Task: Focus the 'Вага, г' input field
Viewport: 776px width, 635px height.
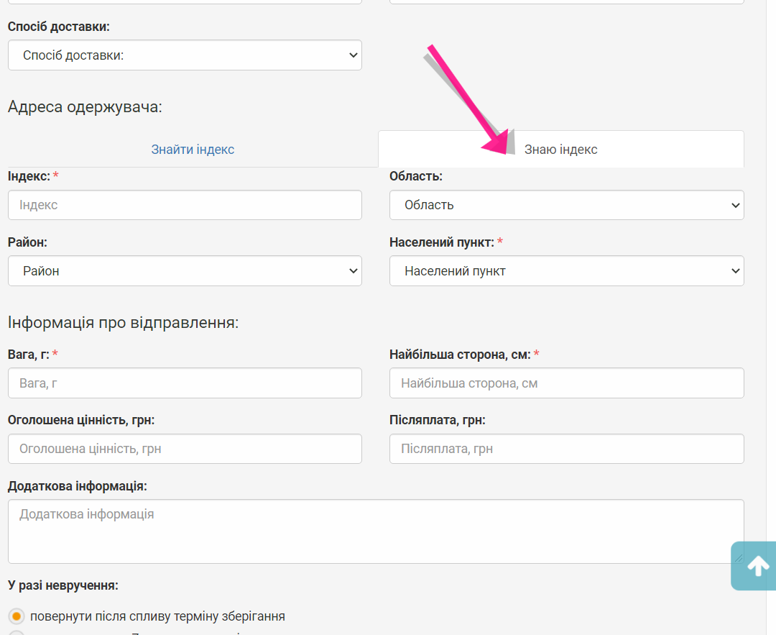Action: pyautogui.click(x=185, y=383)
